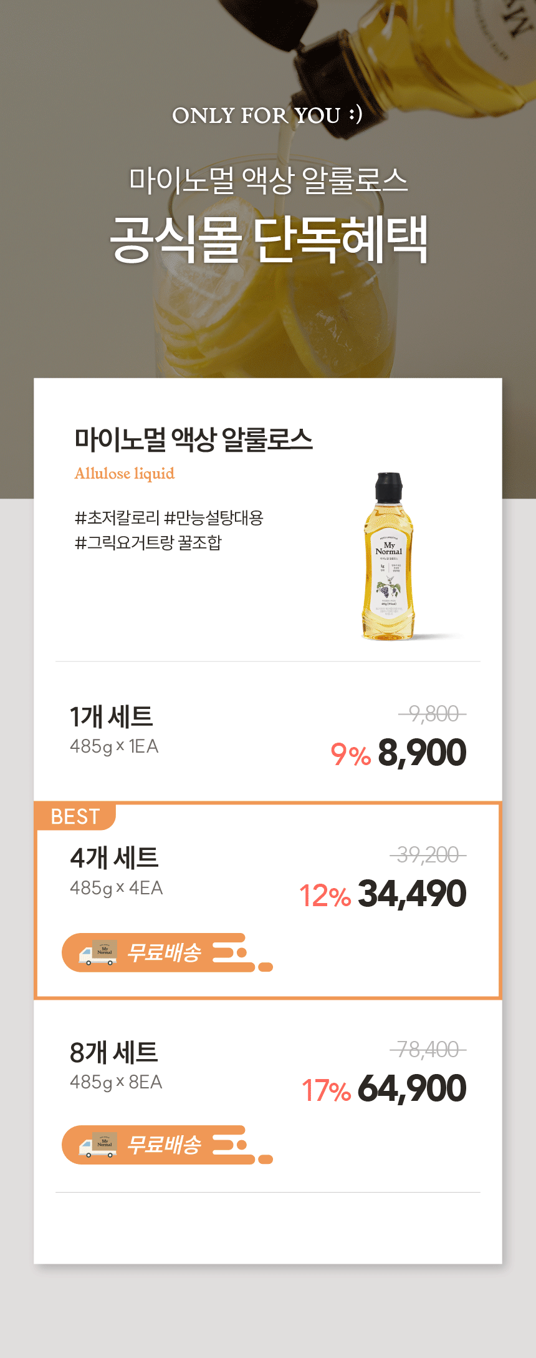Click the 12% discount label
536x1358 pixels.
tap(325, 896)
